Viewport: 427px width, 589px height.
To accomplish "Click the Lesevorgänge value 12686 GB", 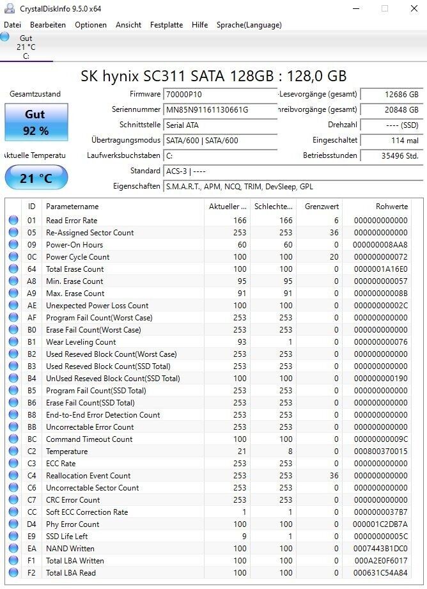I will click(x=392, y=94).
